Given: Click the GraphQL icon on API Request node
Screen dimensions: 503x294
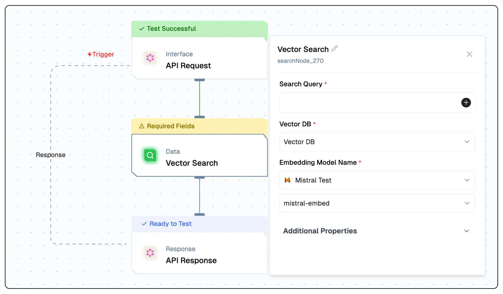Looking at the screenshot, I should pos(150,58).
